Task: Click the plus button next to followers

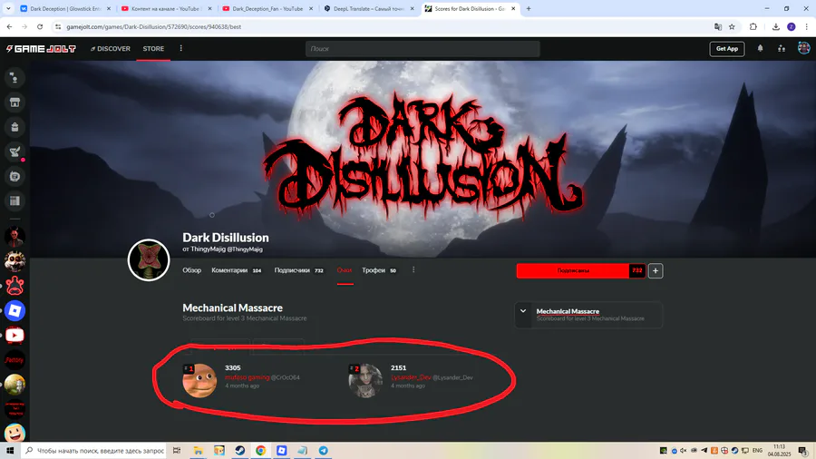Action: pyautogui.click(x=656, y=270)
